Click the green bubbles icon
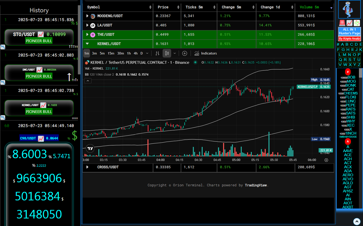The width and height of the screenshot is (363, 226). [357, 23]
